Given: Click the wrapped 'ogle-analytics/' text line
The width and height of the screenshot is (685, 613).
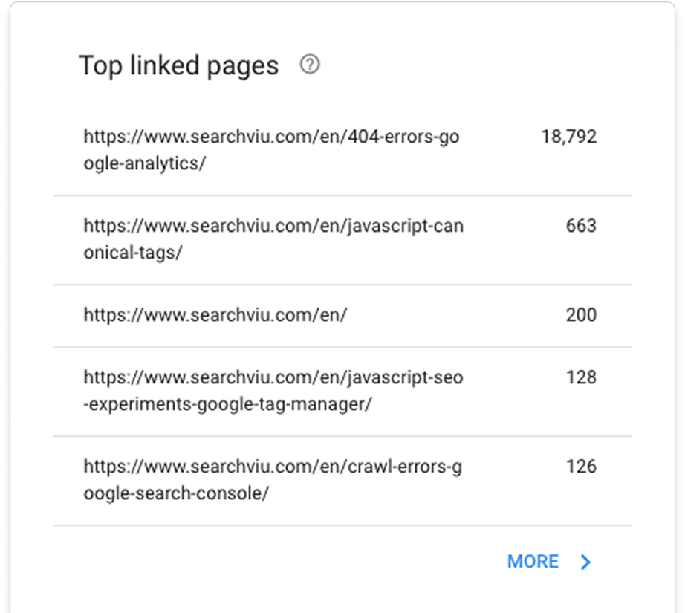Looking at the screenshot, I should click(x=144, y=163).
